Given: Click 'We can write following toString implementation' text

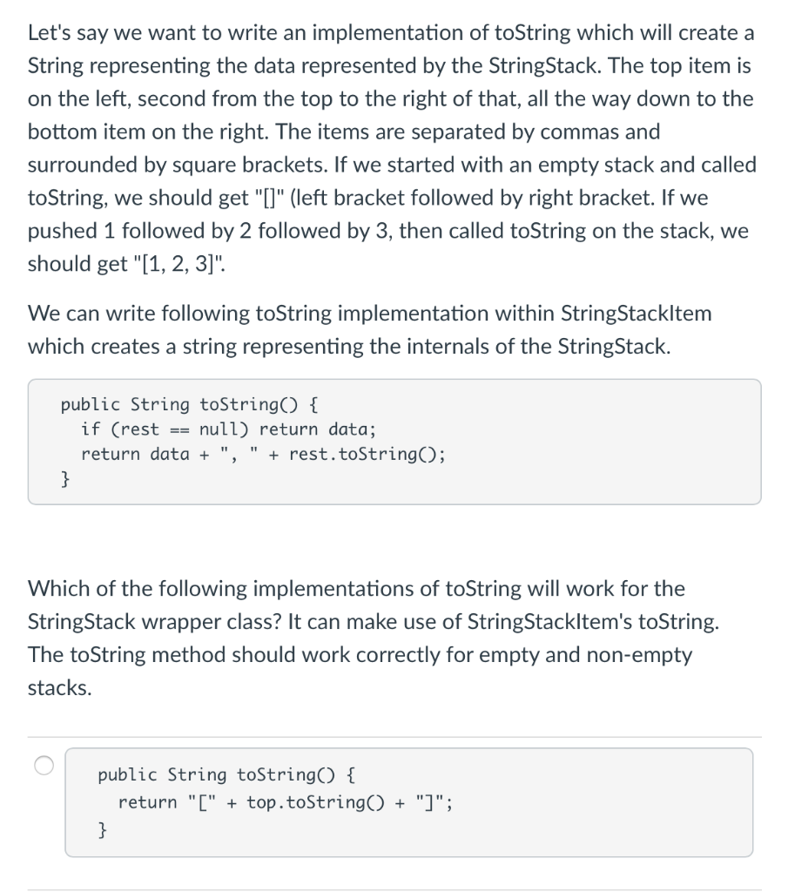Looking at the screenshot, I should [369, 313].
